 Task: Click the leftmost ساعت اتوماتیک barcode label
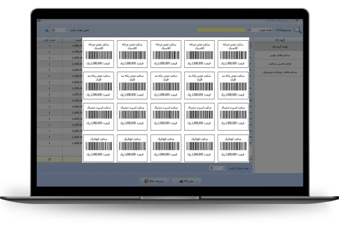98,148
